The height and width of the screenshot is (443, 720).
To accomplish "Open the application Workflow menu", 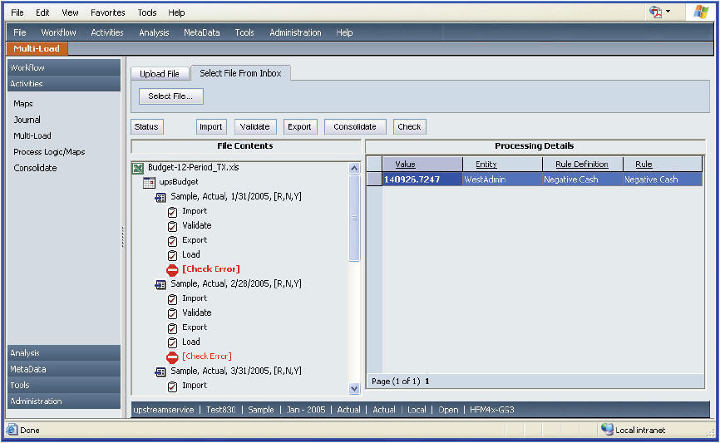I will pos(58,32).
